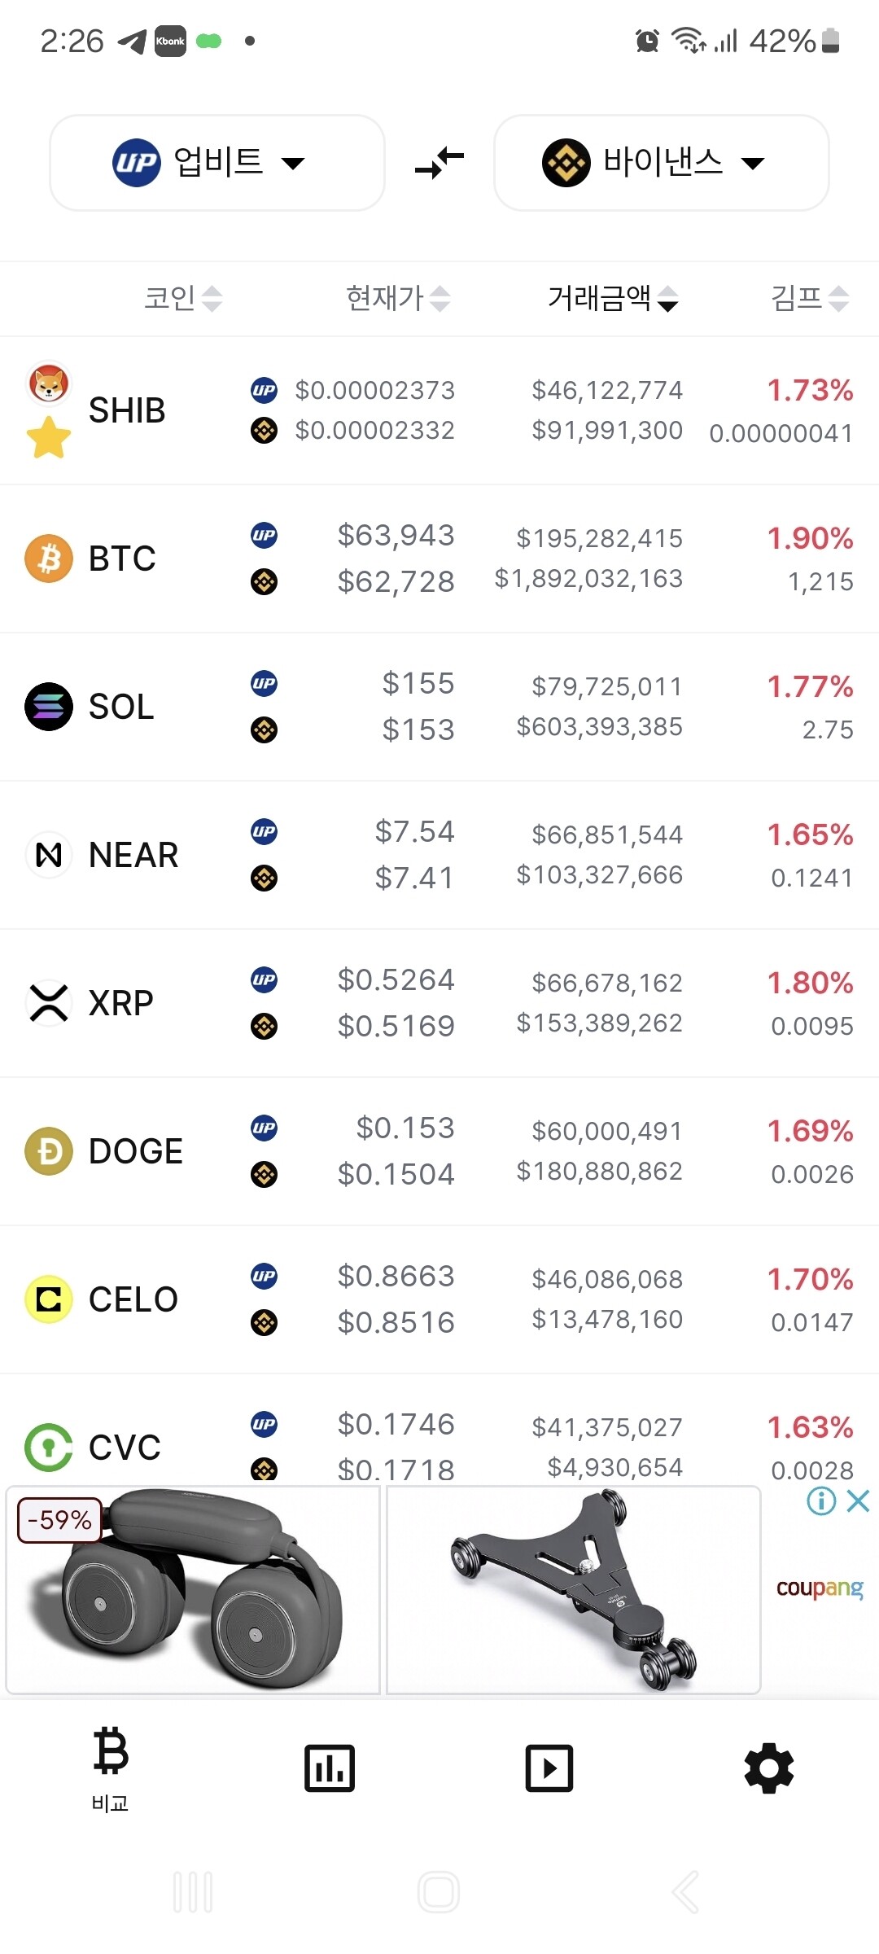The height and width of the screenshot is (1954, 879).
Task: Close the Coupang advertisement
Action: [859, 1501]
